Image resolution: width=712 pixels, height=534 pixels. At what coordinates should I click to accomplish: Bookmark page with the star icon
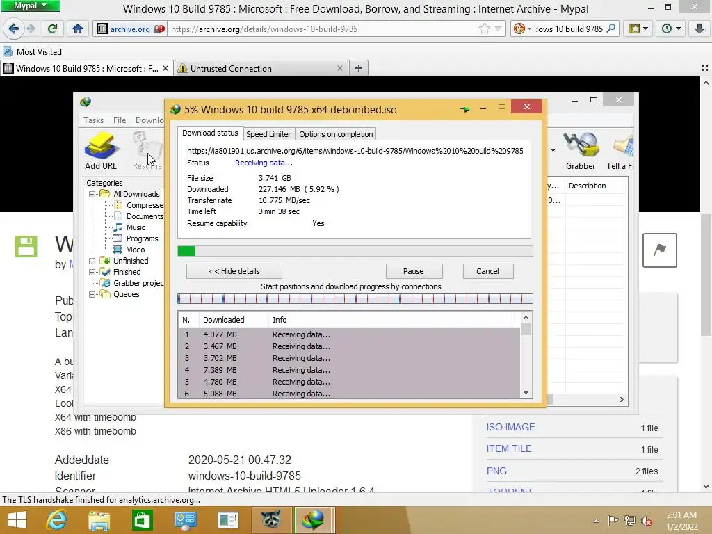click(485, 29)
